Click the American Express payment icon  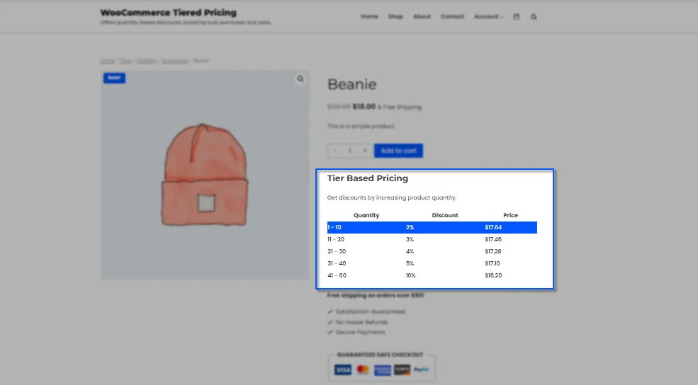[x=383, y=370]
